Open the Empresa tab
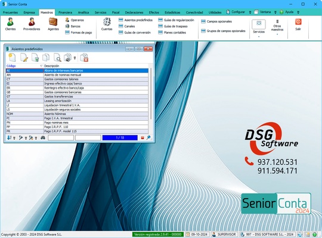322x238 pixels. 29,12
